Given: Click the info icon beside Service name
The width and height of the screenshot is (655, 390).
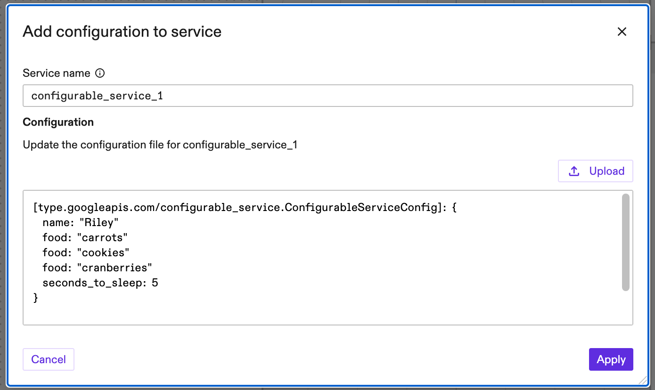Looking at the screenshot, I should tap(100, 73).
